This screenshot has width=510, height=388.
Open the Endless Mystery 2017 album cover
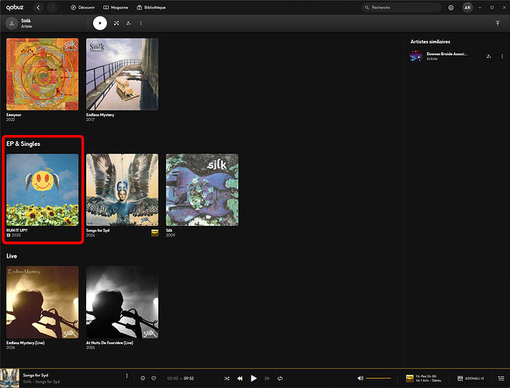coord(122,74)
